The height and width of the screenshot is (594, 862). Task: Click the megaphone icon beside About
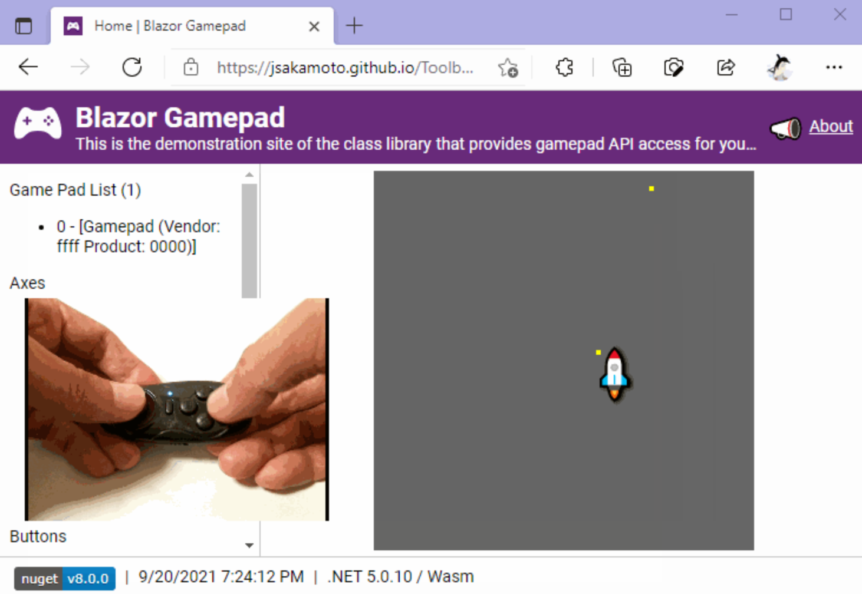(x=786, y=128)
